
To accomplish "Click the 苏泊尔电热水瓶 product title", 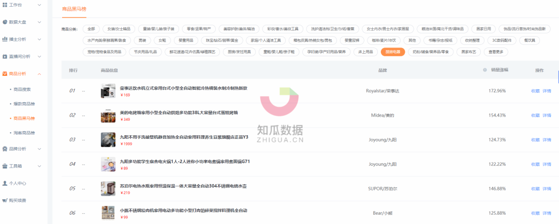I will coord(183,186).
